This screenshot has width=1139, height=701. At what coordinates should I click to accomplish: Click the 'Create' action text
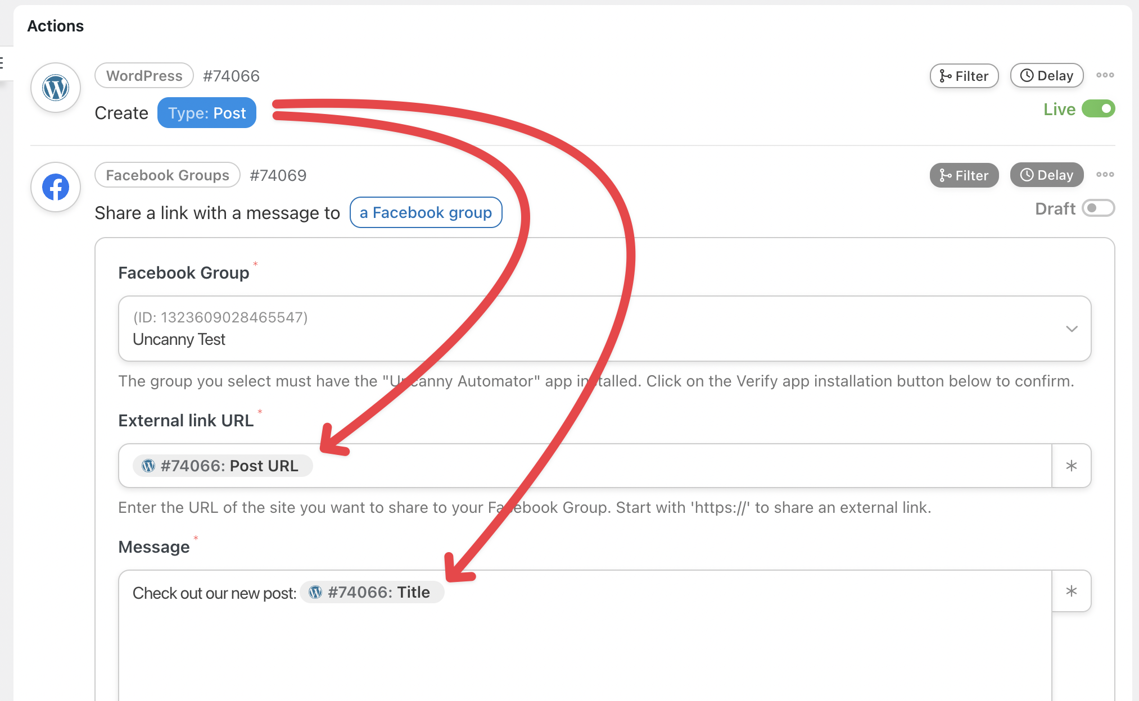coord(121,113)
